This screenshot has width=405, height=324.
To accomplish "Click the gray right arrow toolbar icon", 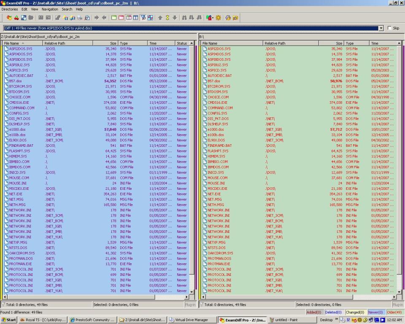I will point(97,18).
